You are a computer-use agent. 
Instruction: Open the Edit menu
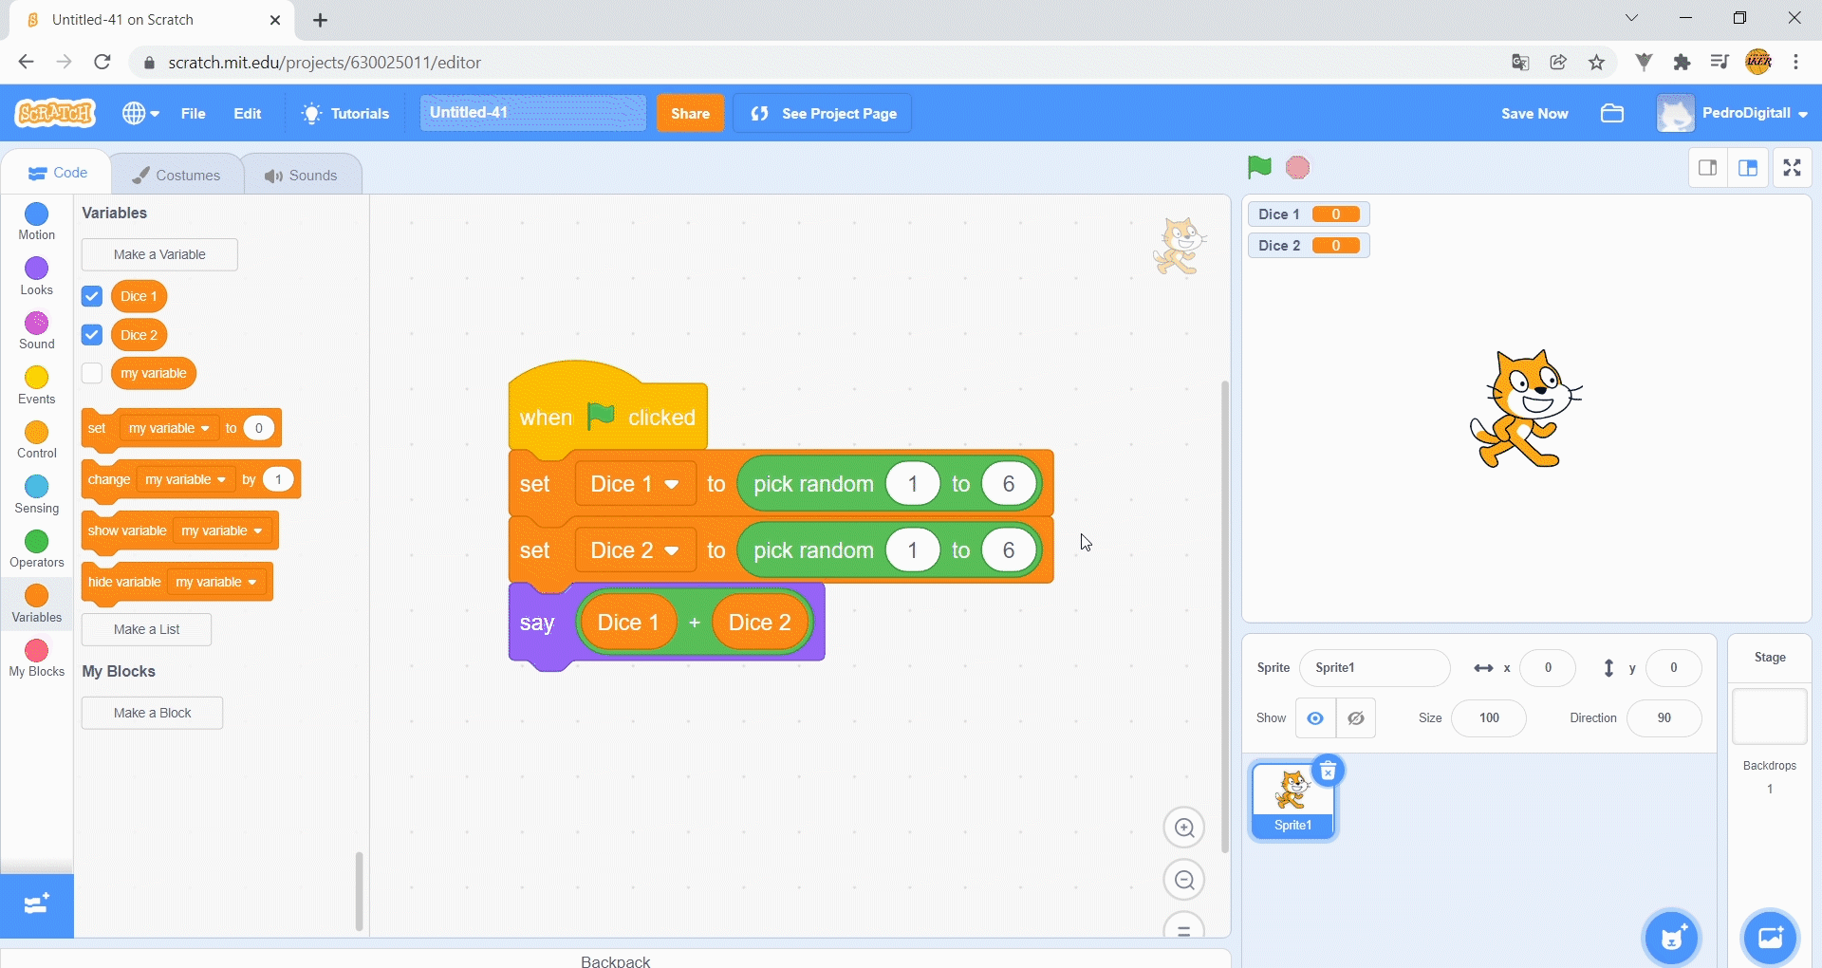[x=248, y=113]
